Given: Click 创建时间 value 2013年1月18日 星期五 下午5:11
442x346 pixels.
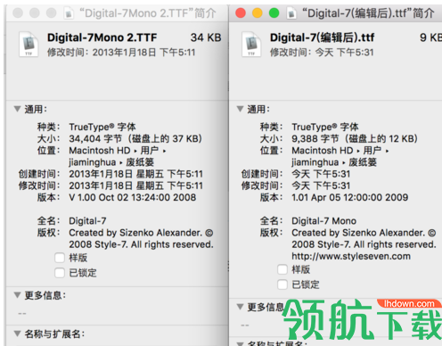Looking at the screenshot, I should [x=136, y=174].
